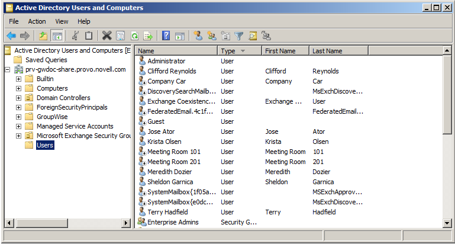455x244 pixels.
Task: Toggle the Show/Hide Action Pane icon
Action: [180, 36]
